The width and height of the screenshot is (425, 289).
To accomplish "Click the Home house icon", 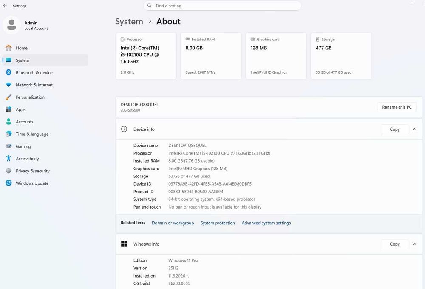I will point(8,48).
